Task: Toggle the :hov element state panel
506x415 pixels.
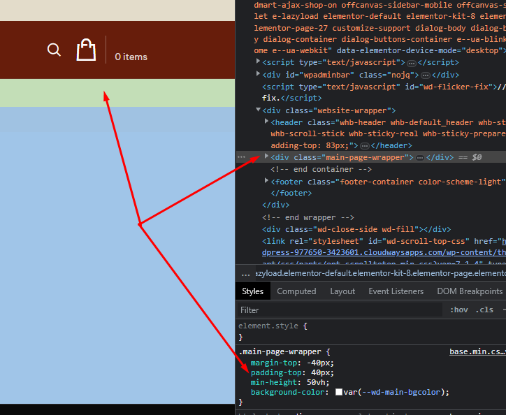Action: (x=459, y=310)
